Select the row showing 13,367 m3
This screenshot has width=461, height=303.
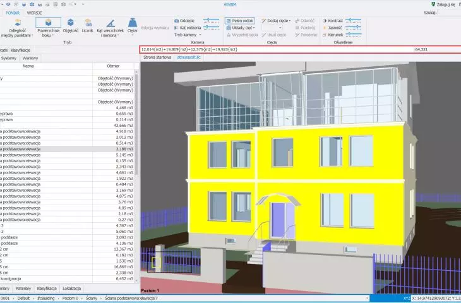pos(67,249)
